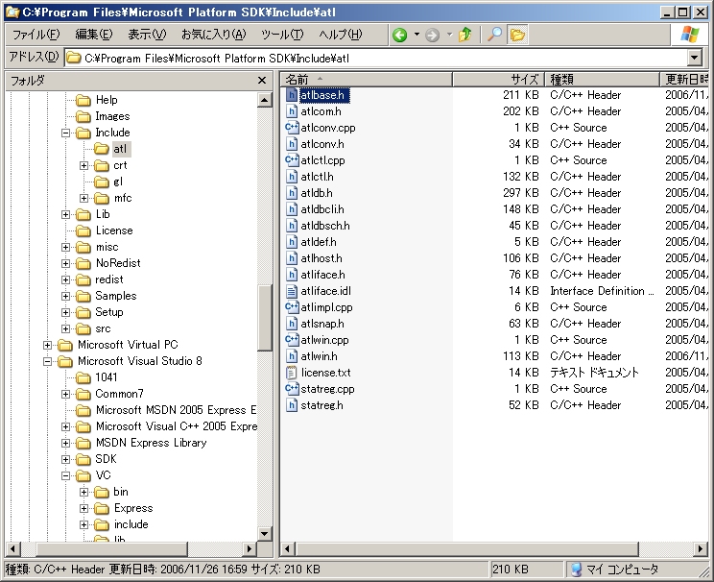
Task: Expand the mfc folder node
Action: pyautogui.click(x=83, y=198)
